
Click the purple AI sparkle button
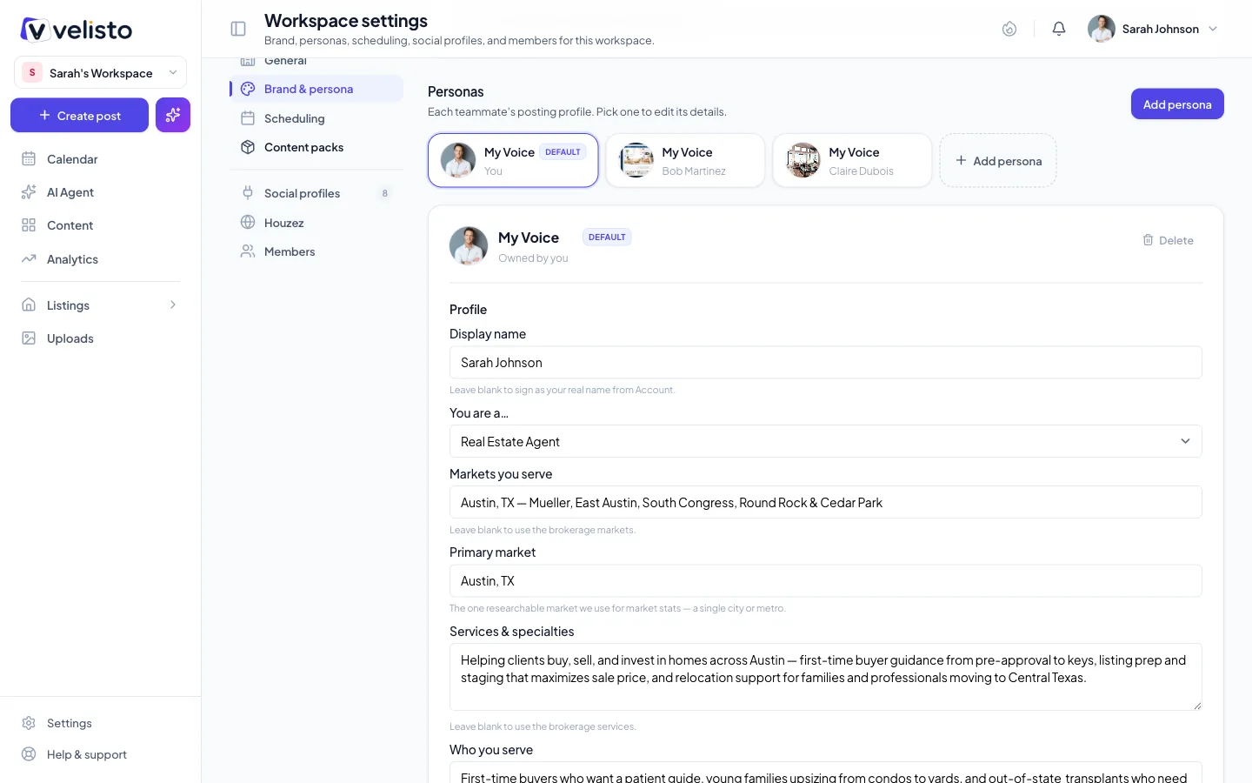pyautogui.click(x=173, y=115)
